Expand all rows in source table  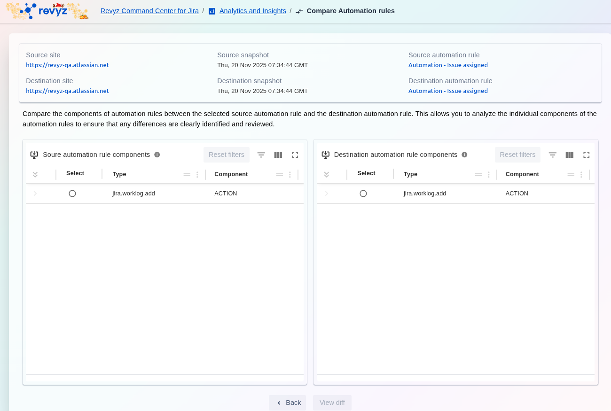35,174
